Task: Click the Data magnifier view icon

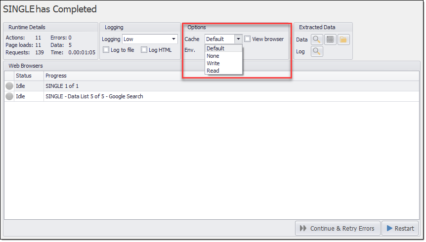Action: pyautogui.click(x=317, y=40)
